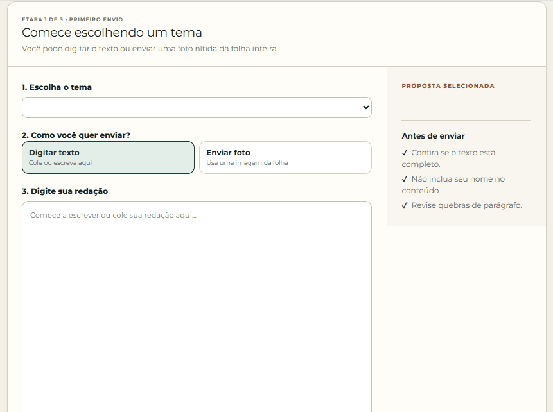
Task: Open the 'Escolha o tema' dropdown
Action: pyautogui.click(x=197, y=108)
